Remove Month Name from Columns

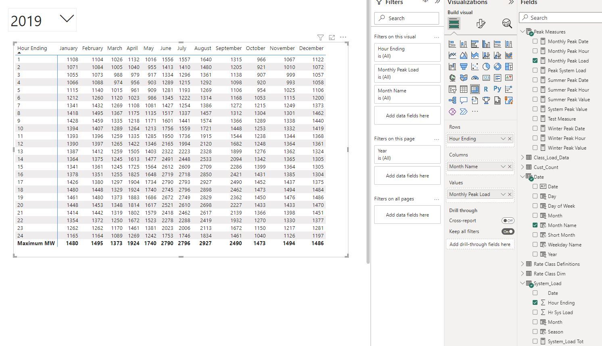[x=510, y=167]
